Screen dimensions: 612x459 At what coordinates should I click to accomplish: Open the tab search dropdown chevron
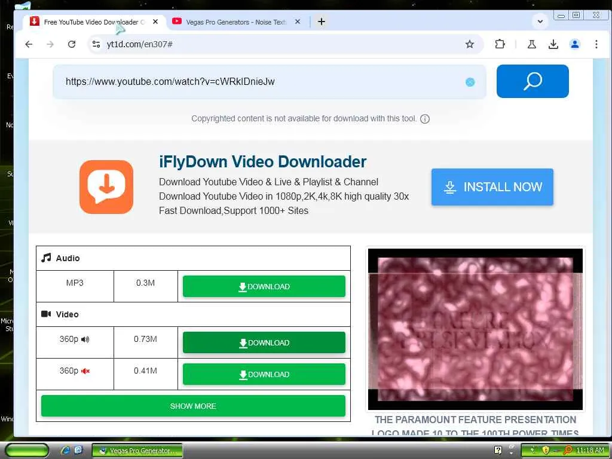tap(540, 22)
